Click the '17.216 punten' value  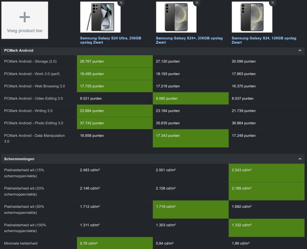(x=168, y=86)
